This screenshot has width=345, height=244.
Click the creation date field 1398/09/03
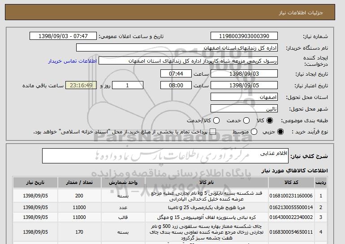244,73
